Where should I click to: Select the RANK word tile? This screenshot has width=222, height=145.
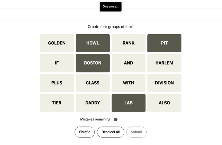point(128,43)
